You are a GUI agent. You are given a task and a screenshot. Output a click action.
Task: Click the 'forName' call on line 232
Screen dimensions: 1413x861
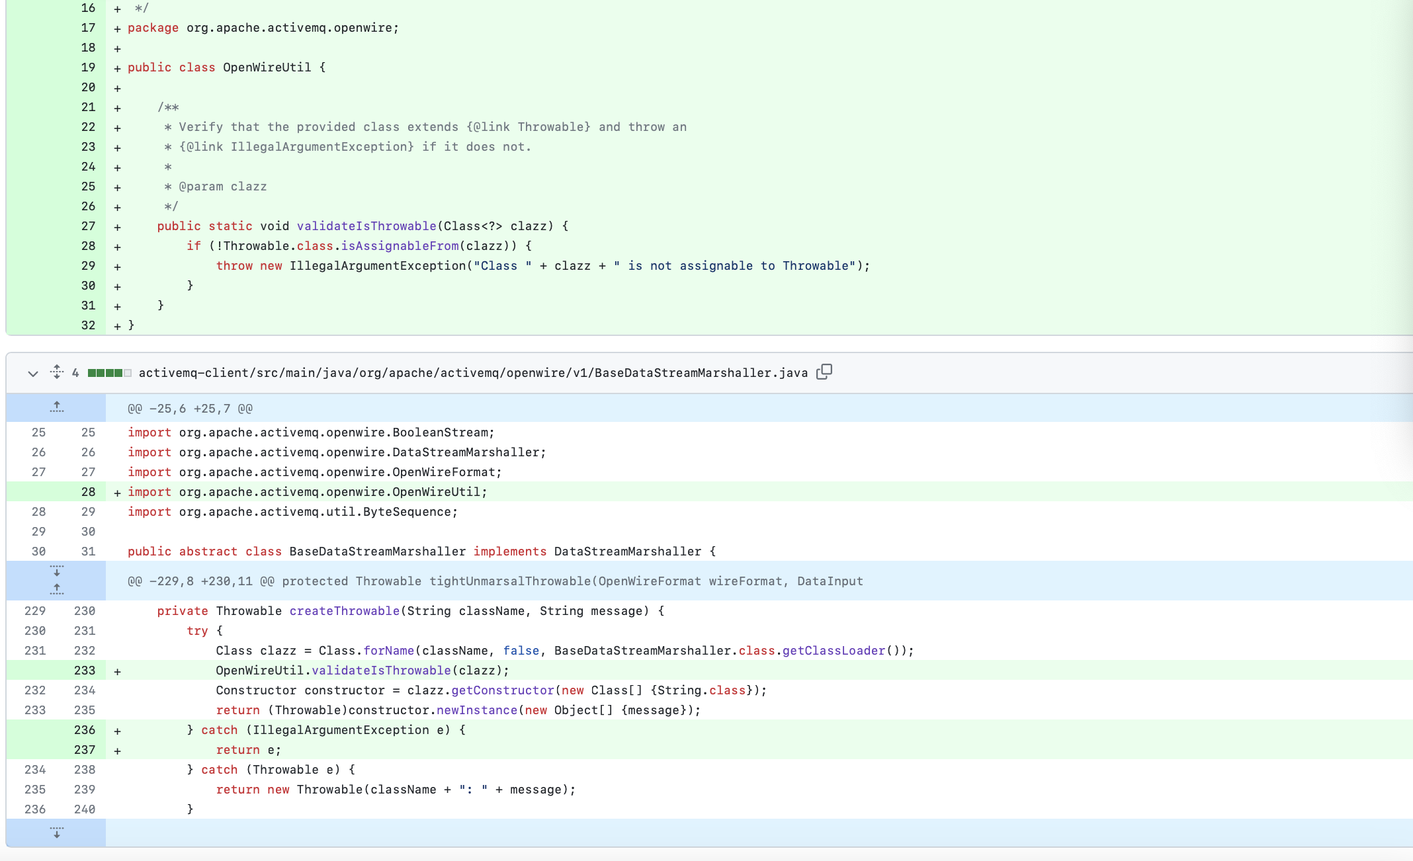tap(388, 651)
